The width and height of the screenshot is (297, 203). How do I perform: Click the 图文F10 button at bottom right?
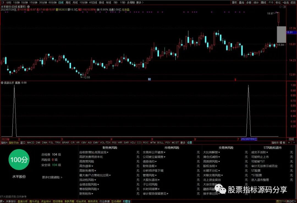tap(281, 201)
